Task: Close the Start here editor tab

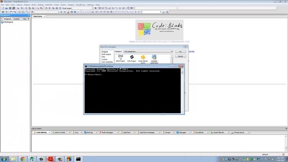Action: 45,16
